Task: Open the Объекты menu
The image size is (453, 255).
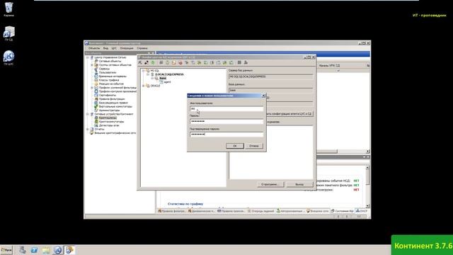Action: coord(94,48)
